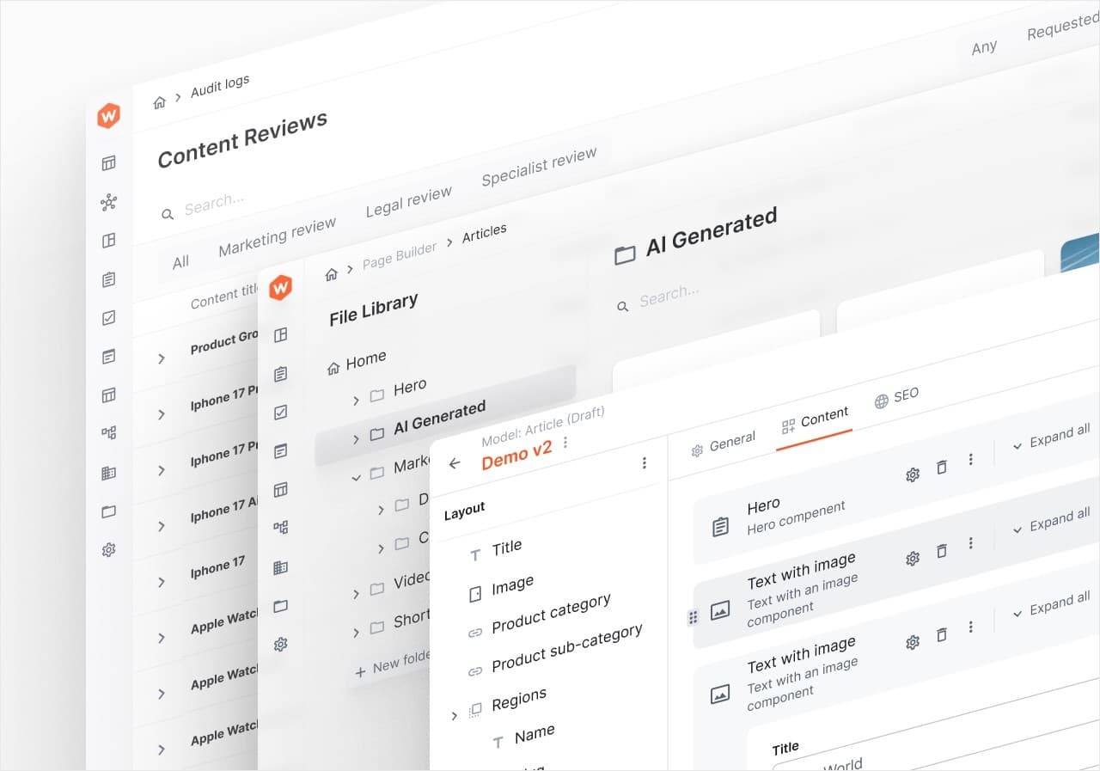Click the drag handle beside the Text with image component

[x=693, y=617]
